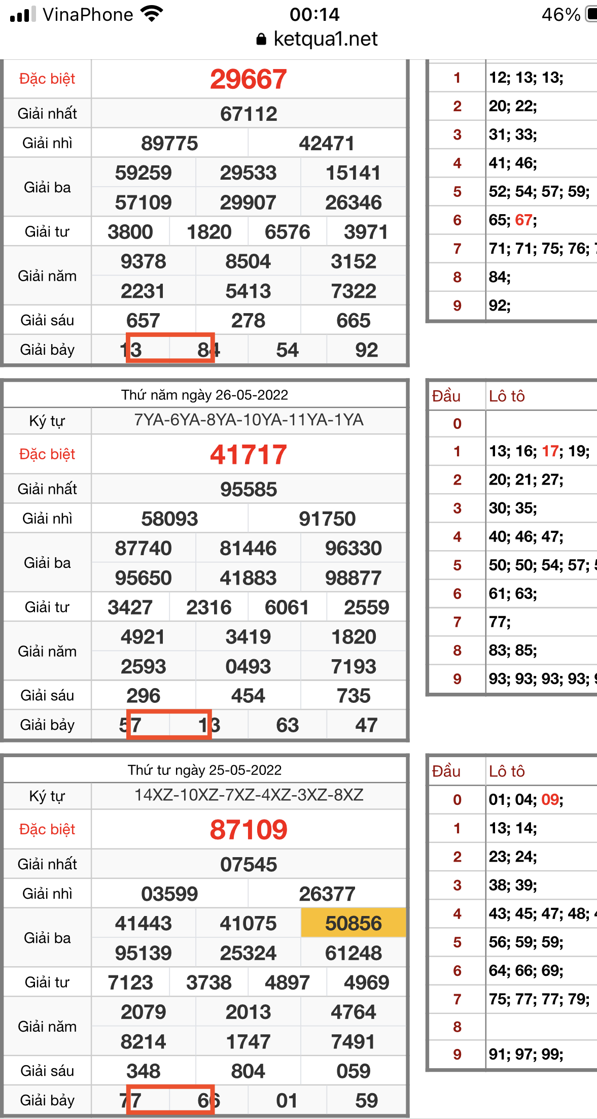Select second prize number 42471

[327, 143]
